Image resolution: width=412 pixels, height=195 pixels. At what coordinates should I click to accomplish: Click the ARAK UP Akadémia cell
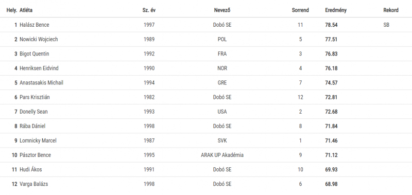tap(222, 155)
